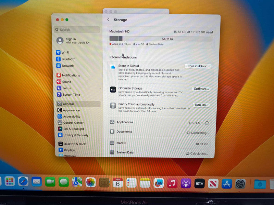This screenshot has width=274, height=205.
Task: Open Messages from the Dock
Action: pos(64,182)
